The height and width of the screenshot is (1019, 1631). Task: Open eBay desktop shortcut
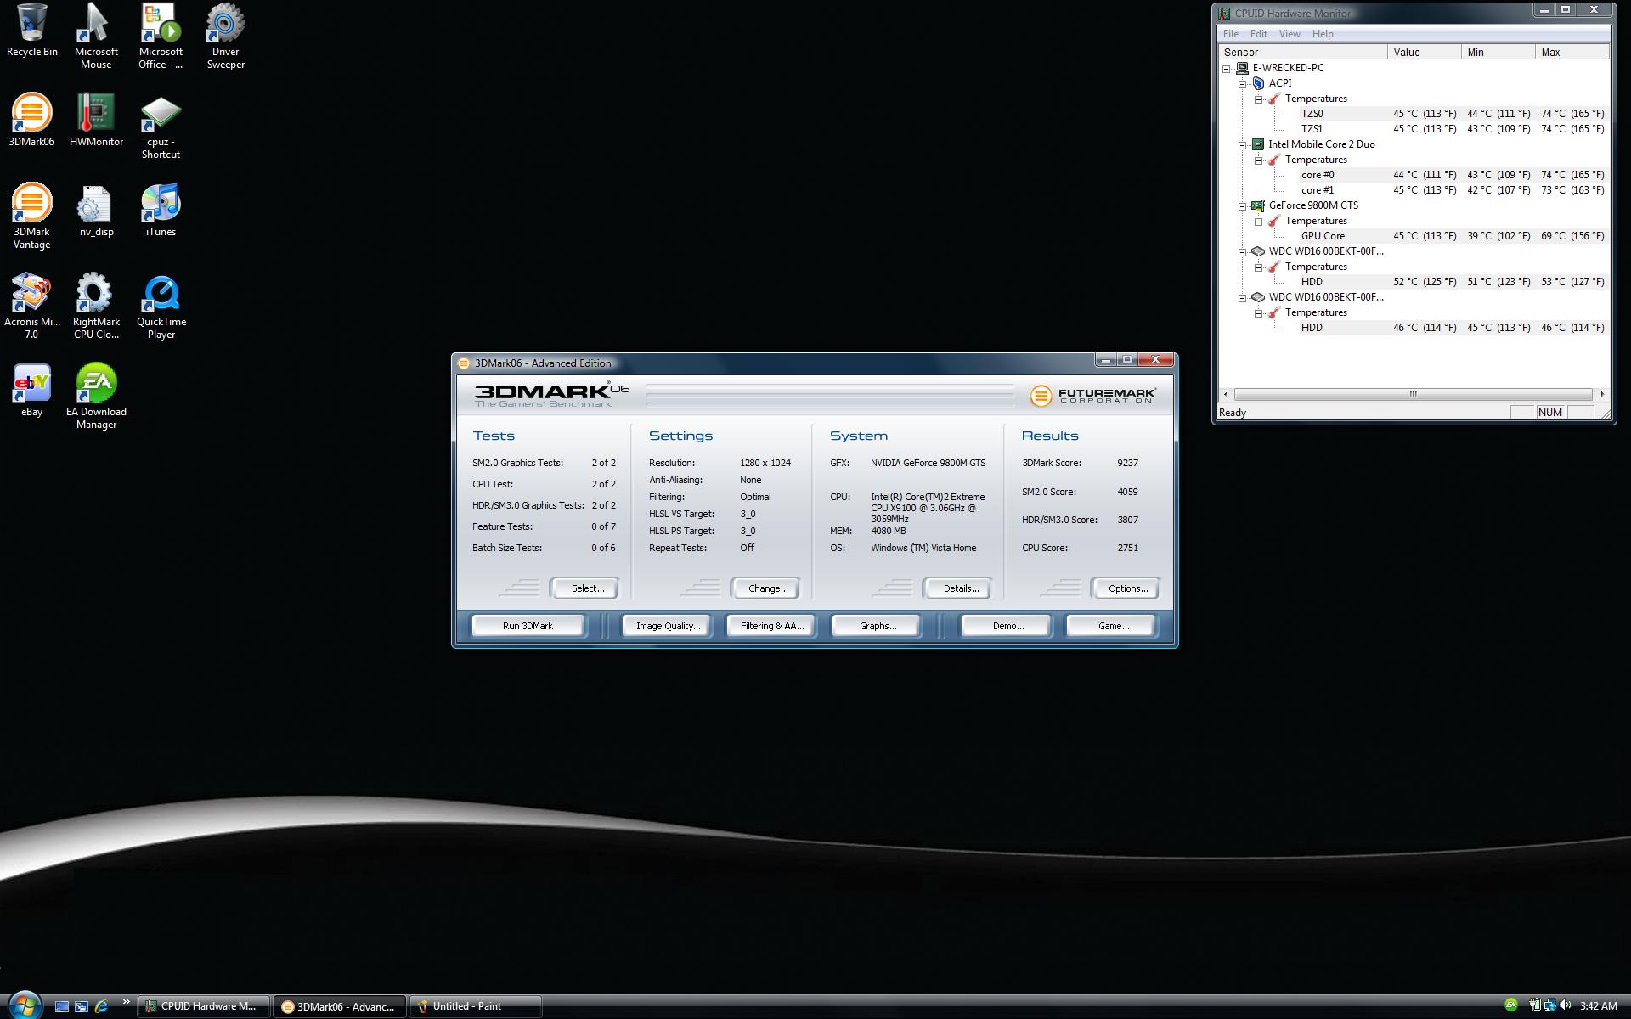[x=31, y=391]
